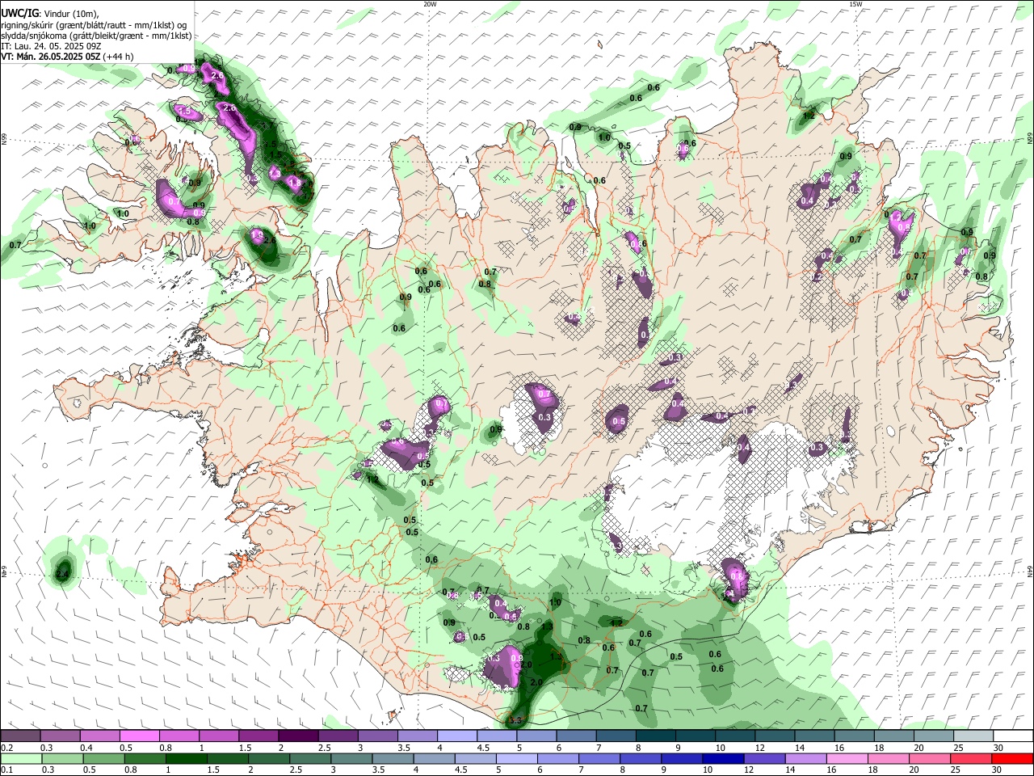Select the 0.2 swatch on the snow scale
Viewport: 1034px width, 776px height.
tap(21, 736)
